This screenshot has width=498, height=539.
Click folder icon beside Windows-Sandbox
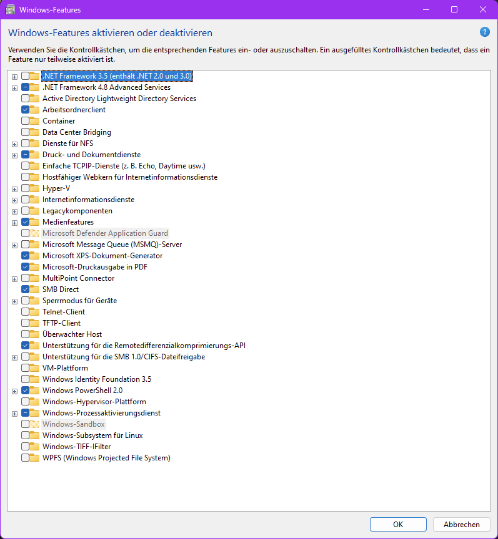tap(34, 424)
